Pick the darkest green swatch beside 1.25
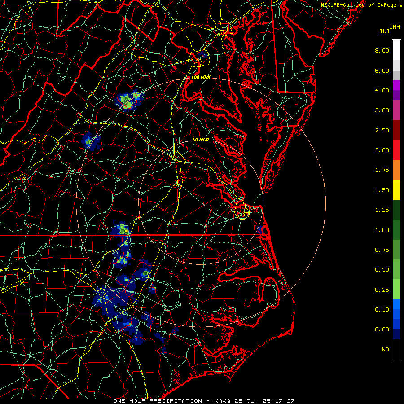 [396, 210]
